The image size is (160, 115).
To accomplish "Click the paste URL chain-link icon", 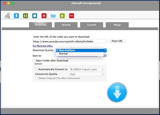I will point(7,16).
